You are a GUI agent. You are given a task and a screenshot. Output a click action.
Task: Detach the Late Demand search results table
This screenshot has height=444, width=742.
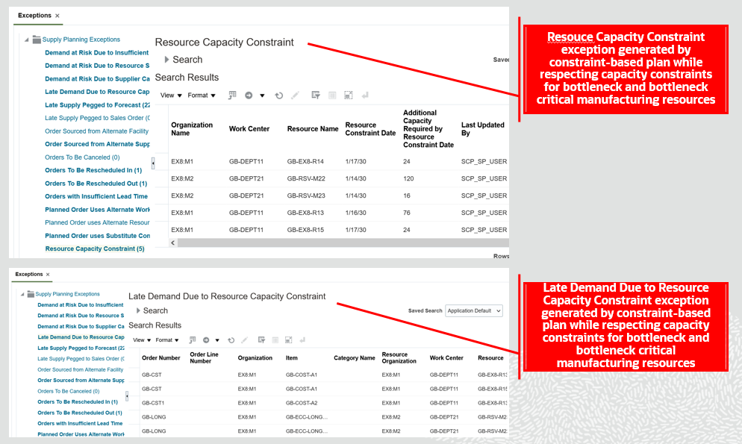pos(289,340)
